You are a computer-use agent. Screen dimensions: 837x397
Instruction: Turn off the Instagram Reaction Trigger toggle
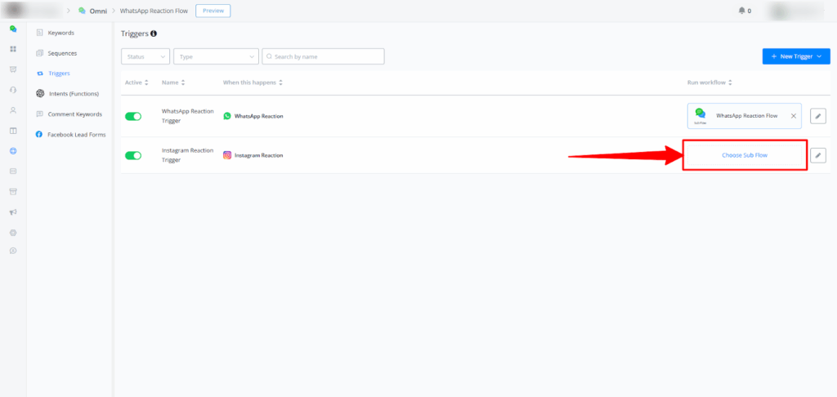pyautogui.click(x=133, y=155)
